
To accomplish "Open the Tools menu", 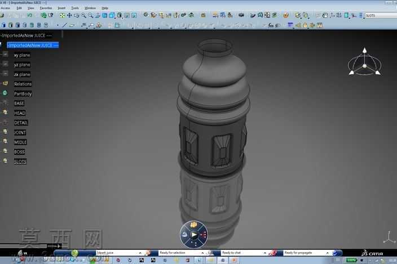I will point(75,8).
